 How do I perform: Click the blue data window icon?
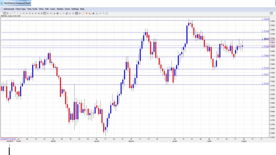67,13
